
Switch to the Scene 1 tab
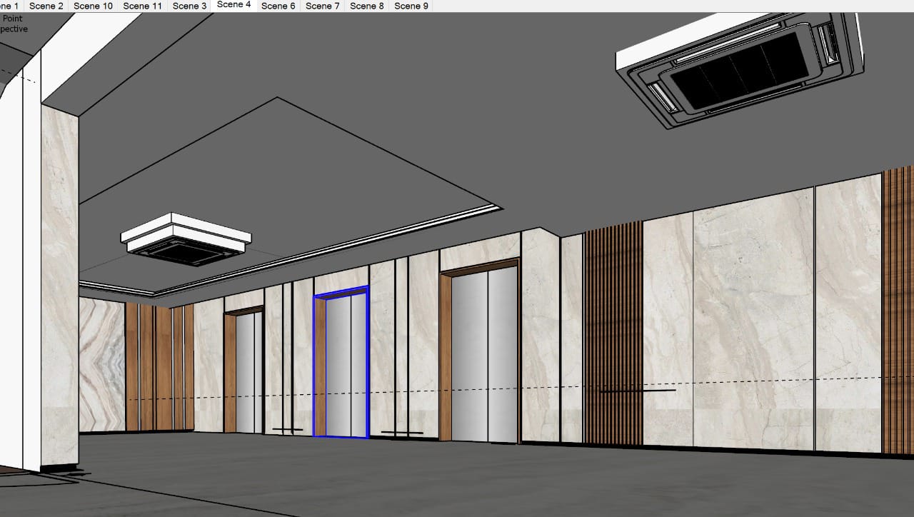click(x=10, y=6)
